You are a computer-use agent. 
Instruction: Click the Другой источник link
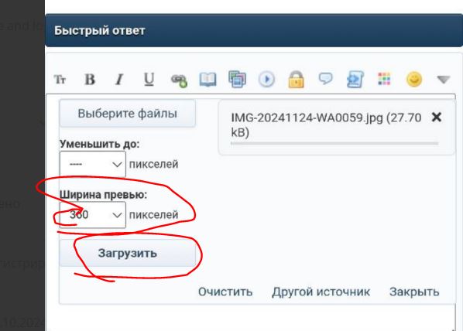click(x=321, y=292)
